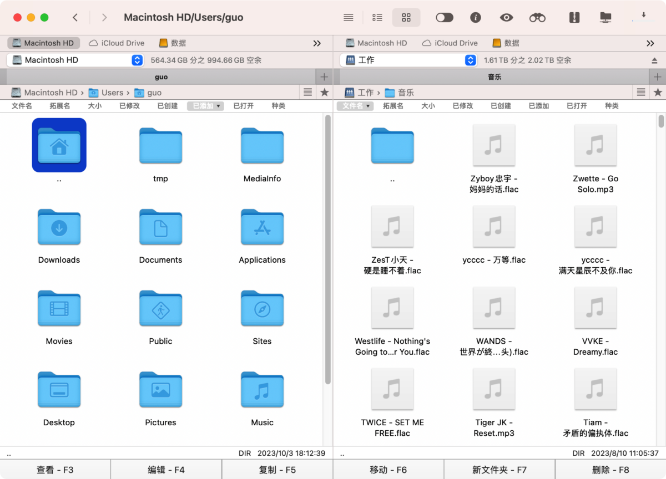Open the 工作 drive dropdown
The height and width of the screenshot is (479, 666).
tap(409, 60)
